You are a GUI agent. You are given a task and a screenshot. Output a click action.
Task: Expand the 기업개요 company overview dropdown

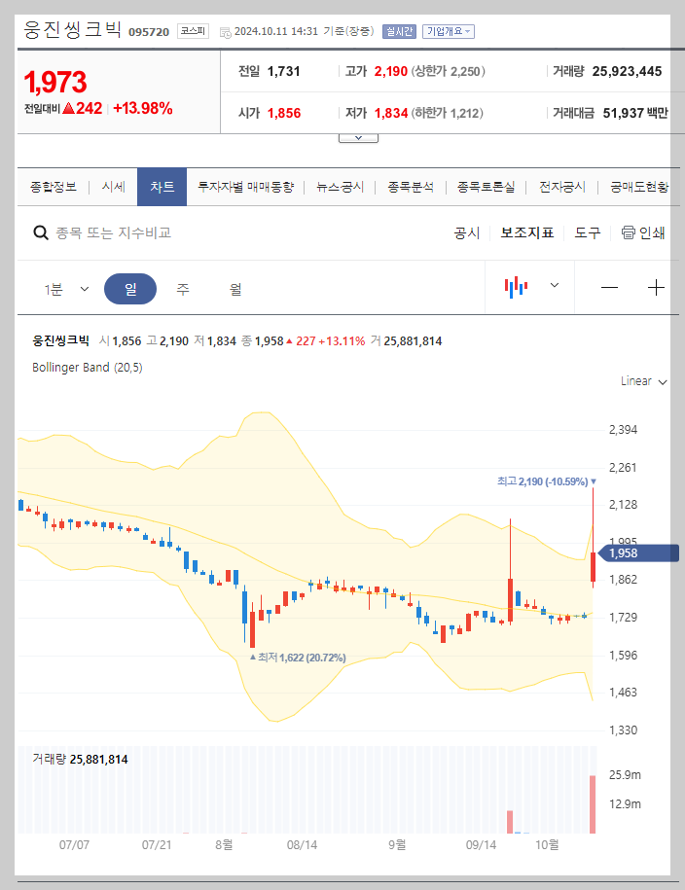pos(447,30)
